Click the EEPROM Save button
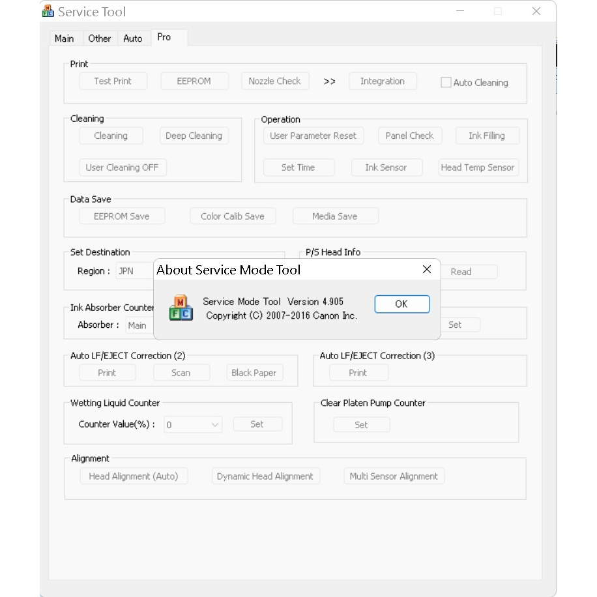 pos(122,216)
